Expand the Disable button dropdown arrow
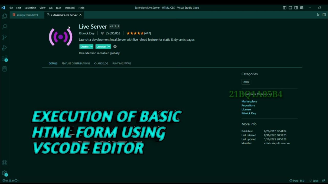Image resolution: width=328 pixels, height=184 pixels. (91, 47)
